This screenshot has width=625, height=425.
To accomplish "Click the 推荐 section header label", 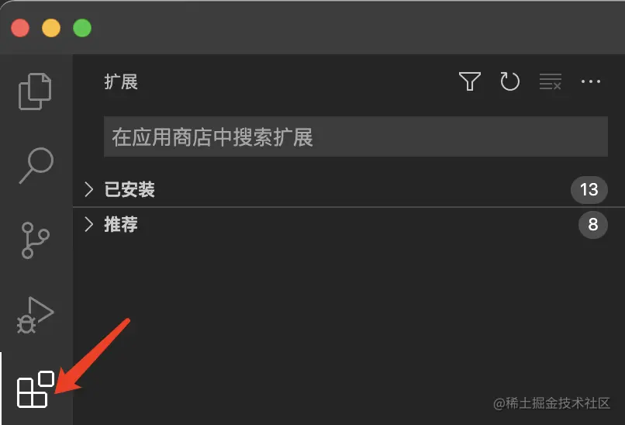I will tap(121, 224).
